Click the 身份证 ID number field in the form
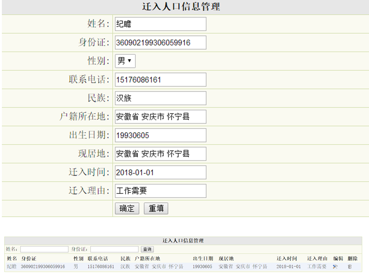This screenshot has height=276, width=369. click(x=160, y=42)
